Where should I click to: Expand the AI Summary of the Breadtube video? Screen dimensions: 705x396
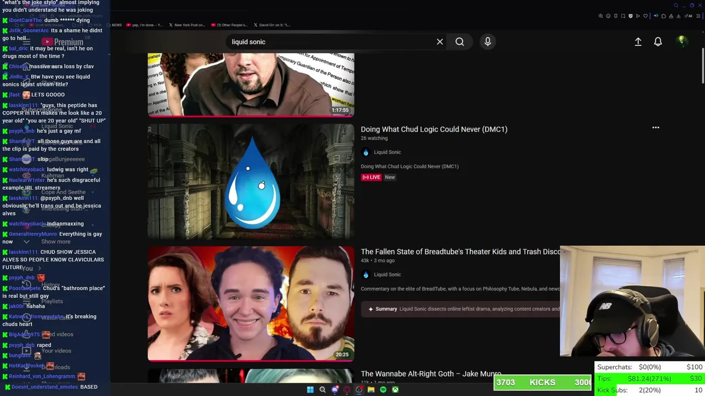point(460,309)
